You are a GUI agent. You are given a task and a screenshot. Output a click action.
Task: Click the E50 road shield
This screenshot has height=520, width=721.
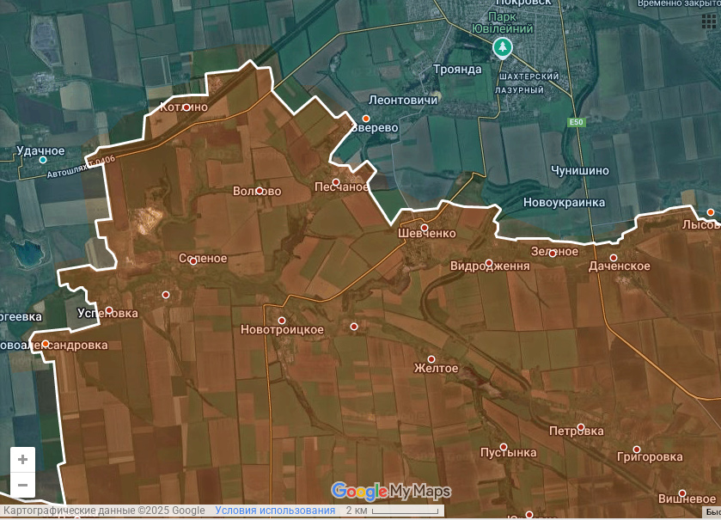coord(576,123)
